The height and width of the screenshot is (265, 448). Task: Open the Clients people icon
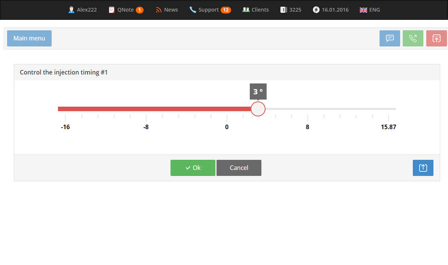[x=246, y=10]
